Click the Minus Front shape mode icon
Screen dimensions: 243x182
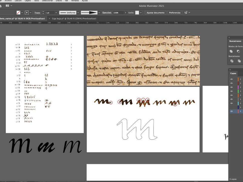click(238, 51)
